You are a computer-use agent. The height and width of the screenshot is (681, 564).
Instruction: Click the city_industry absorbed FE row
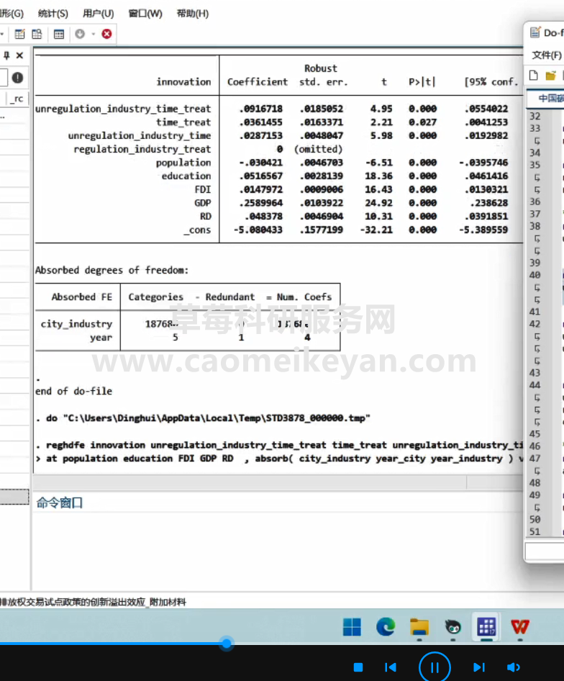pos(188,324)
